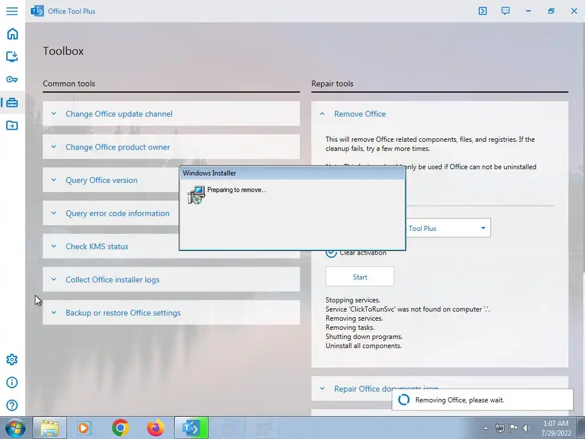Click the Start button under Remove Office

(360, 277)
